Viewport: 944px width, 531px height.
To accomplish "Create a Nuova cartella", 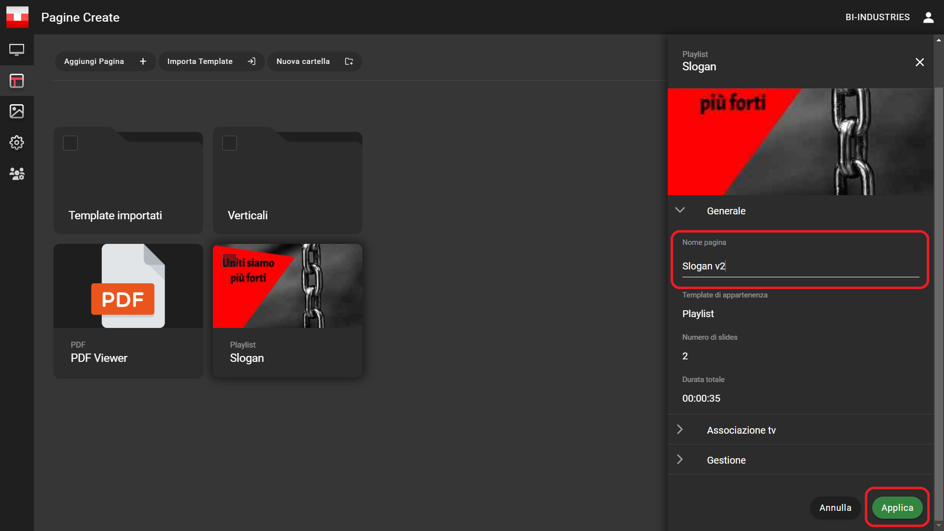I will point(314,61).
